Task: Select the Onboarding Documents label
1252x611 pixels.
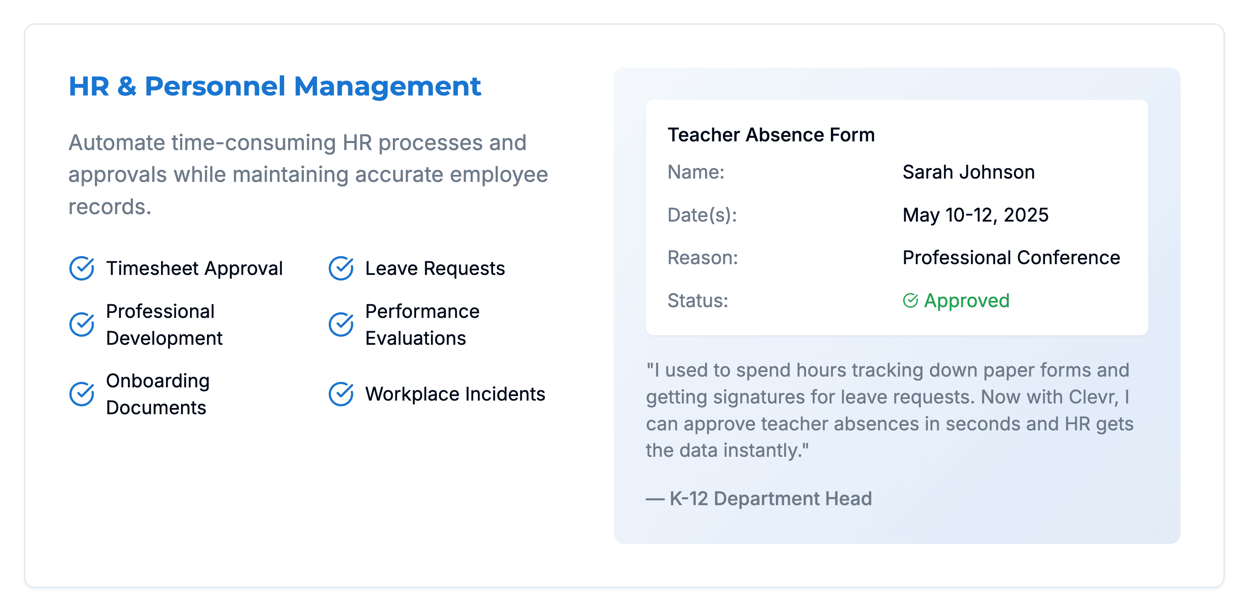Action: point(158,394)
